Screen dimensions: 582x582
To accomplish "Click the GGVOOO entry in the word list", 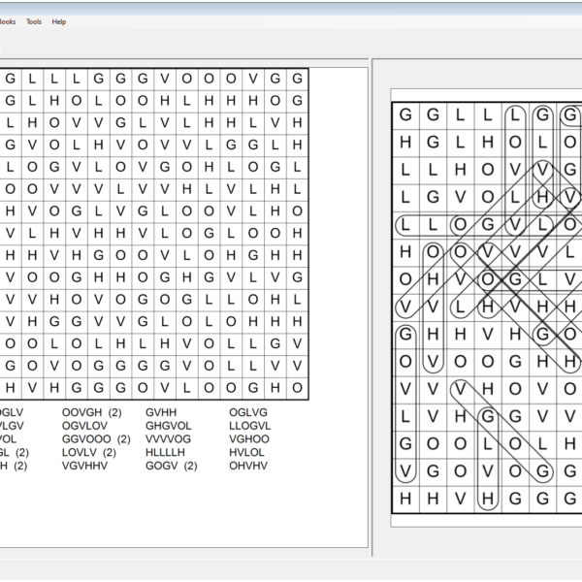I will 85,439.
